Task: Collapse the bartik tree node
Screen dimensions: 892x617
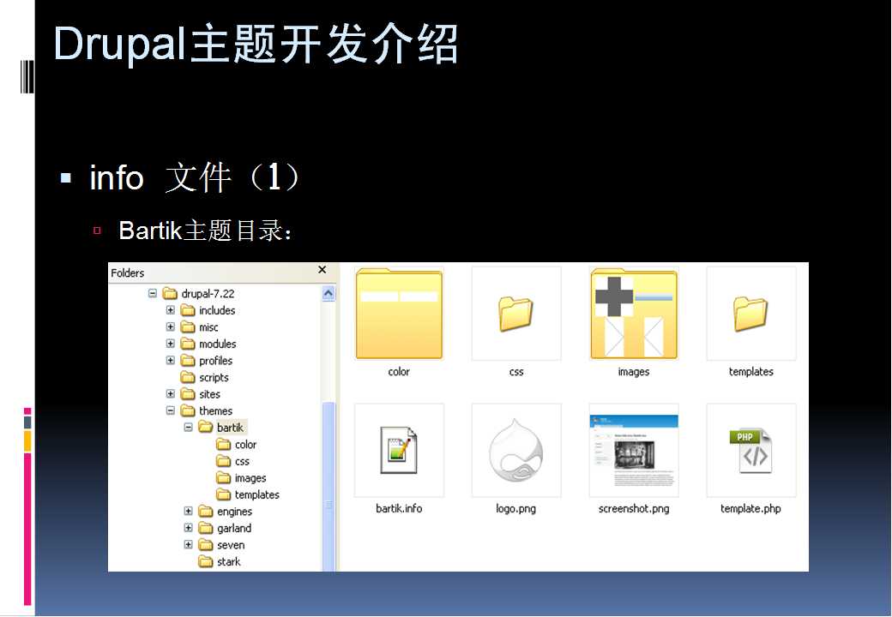Action: (x=189, y=428)
